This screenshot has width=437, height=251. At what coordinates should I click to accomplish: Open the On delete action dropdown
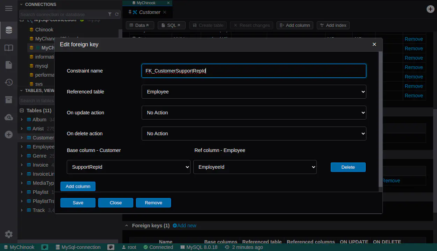tap(253, 134)
